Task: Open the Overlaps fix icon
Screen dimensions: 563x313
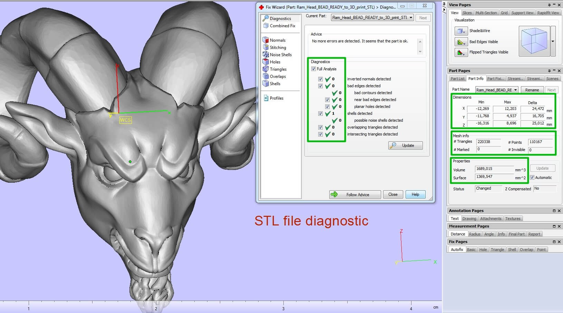Action: click(x=265, y=76)
